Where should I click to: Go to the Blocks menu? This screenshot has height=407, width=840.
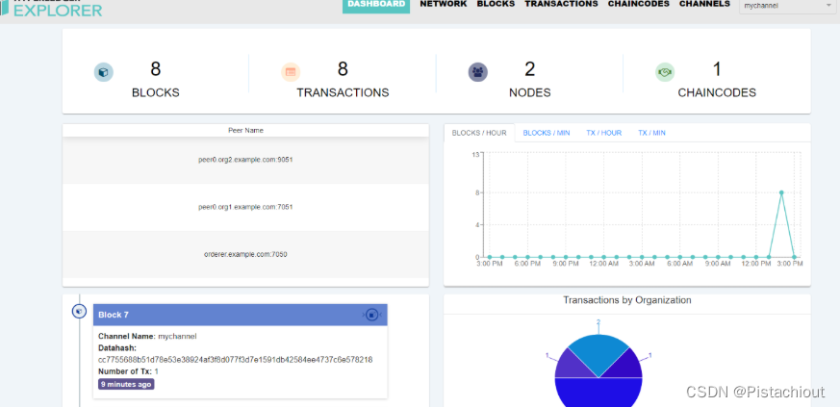tap(496, 4)
